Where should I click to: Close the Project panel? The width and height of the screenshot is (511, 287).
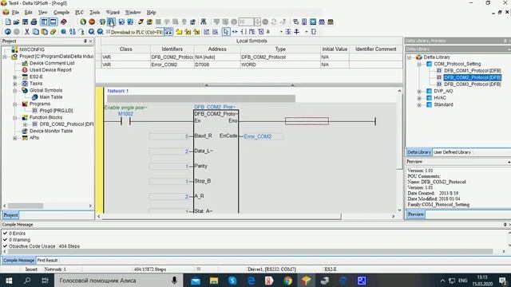coord(90,41)
